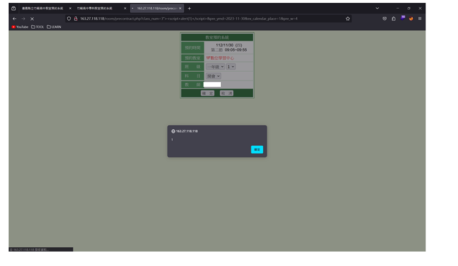Click the teacher name input field
Viewport: 458px width, 266px height.
212,84
